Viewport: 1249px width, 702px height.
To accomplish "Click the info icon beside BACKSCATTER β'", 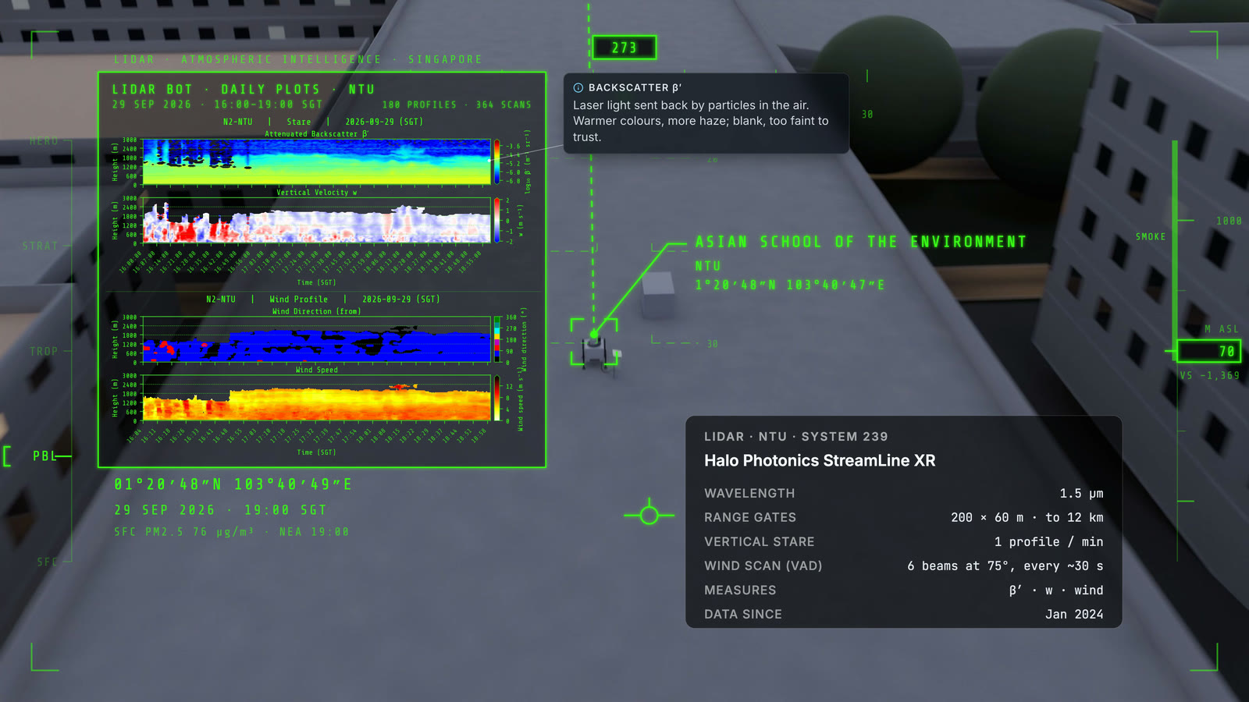I will (x=578, y=88).
